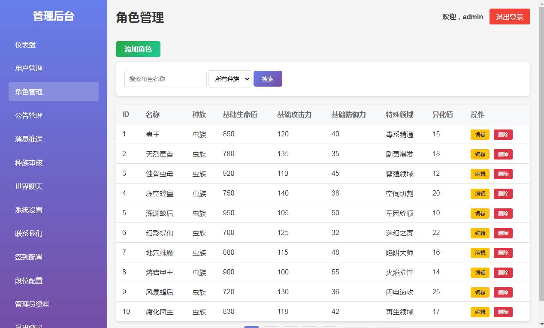Delete the 天烈毒首 character row
The height and width of the screenshot is (328, 544).
click(503, 154)
